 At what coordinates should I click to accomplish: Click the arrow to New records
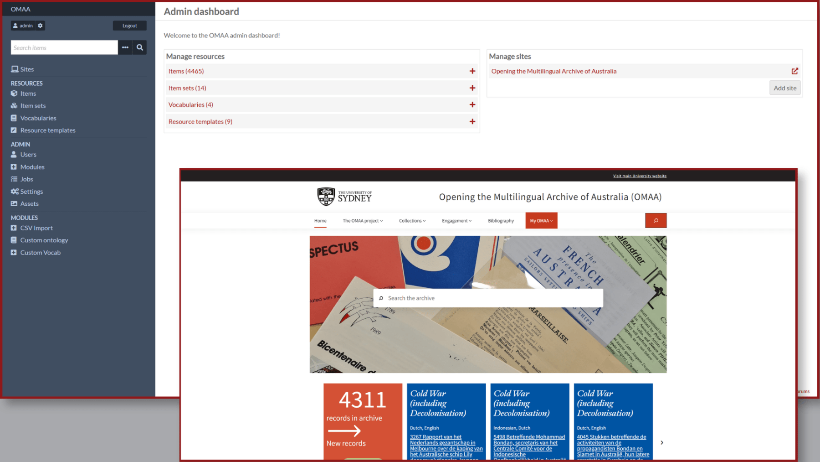pos(344,431)
